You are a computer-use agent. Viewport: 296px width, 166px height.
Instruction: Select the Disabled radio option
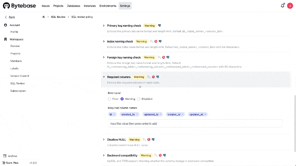(x=139, y=99)
